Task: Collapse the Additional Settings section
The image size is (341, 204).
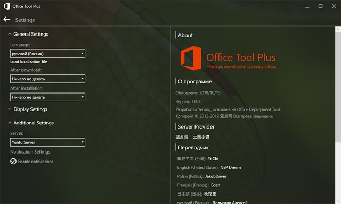Action: [10, 123]
